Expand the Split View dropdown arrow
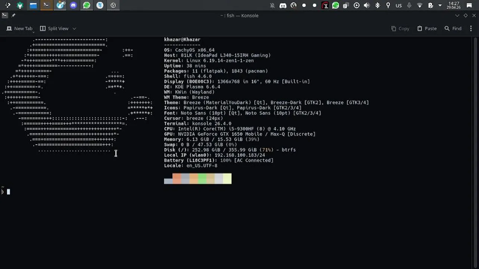 click(x=74, y=28)
